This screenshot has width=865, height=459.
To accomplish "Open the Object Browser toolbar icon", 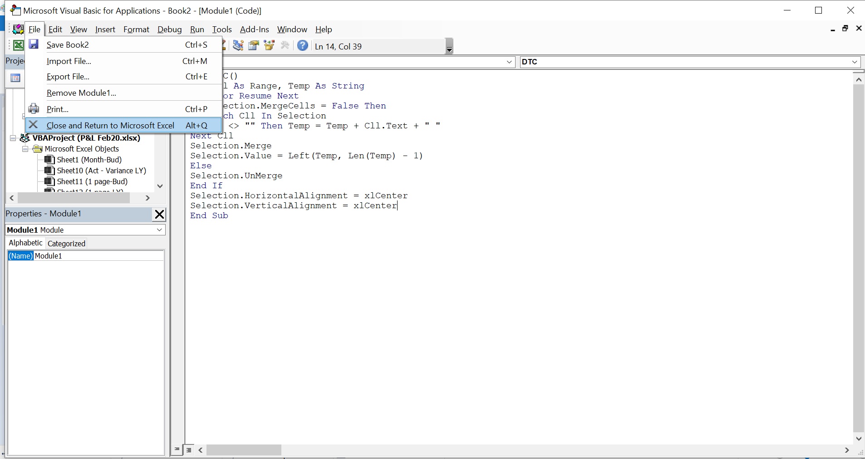I will click(270, 45).
